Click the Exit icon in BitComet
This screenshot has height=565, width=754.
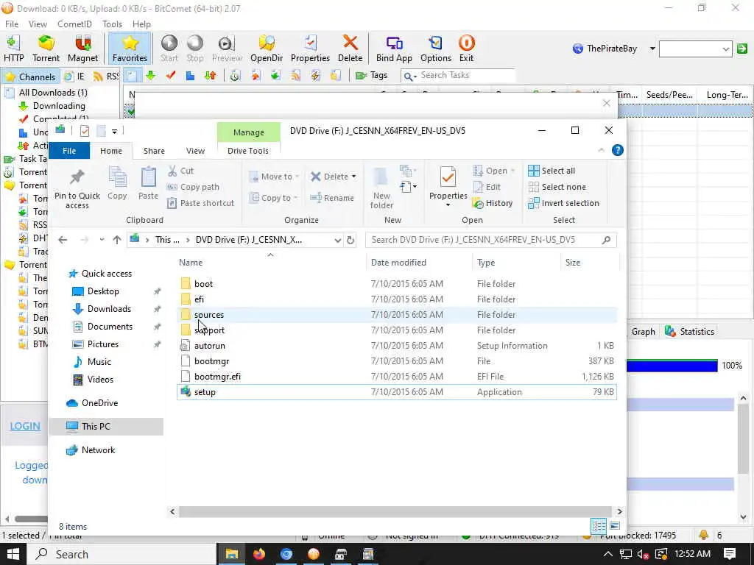tap(466, 49)
